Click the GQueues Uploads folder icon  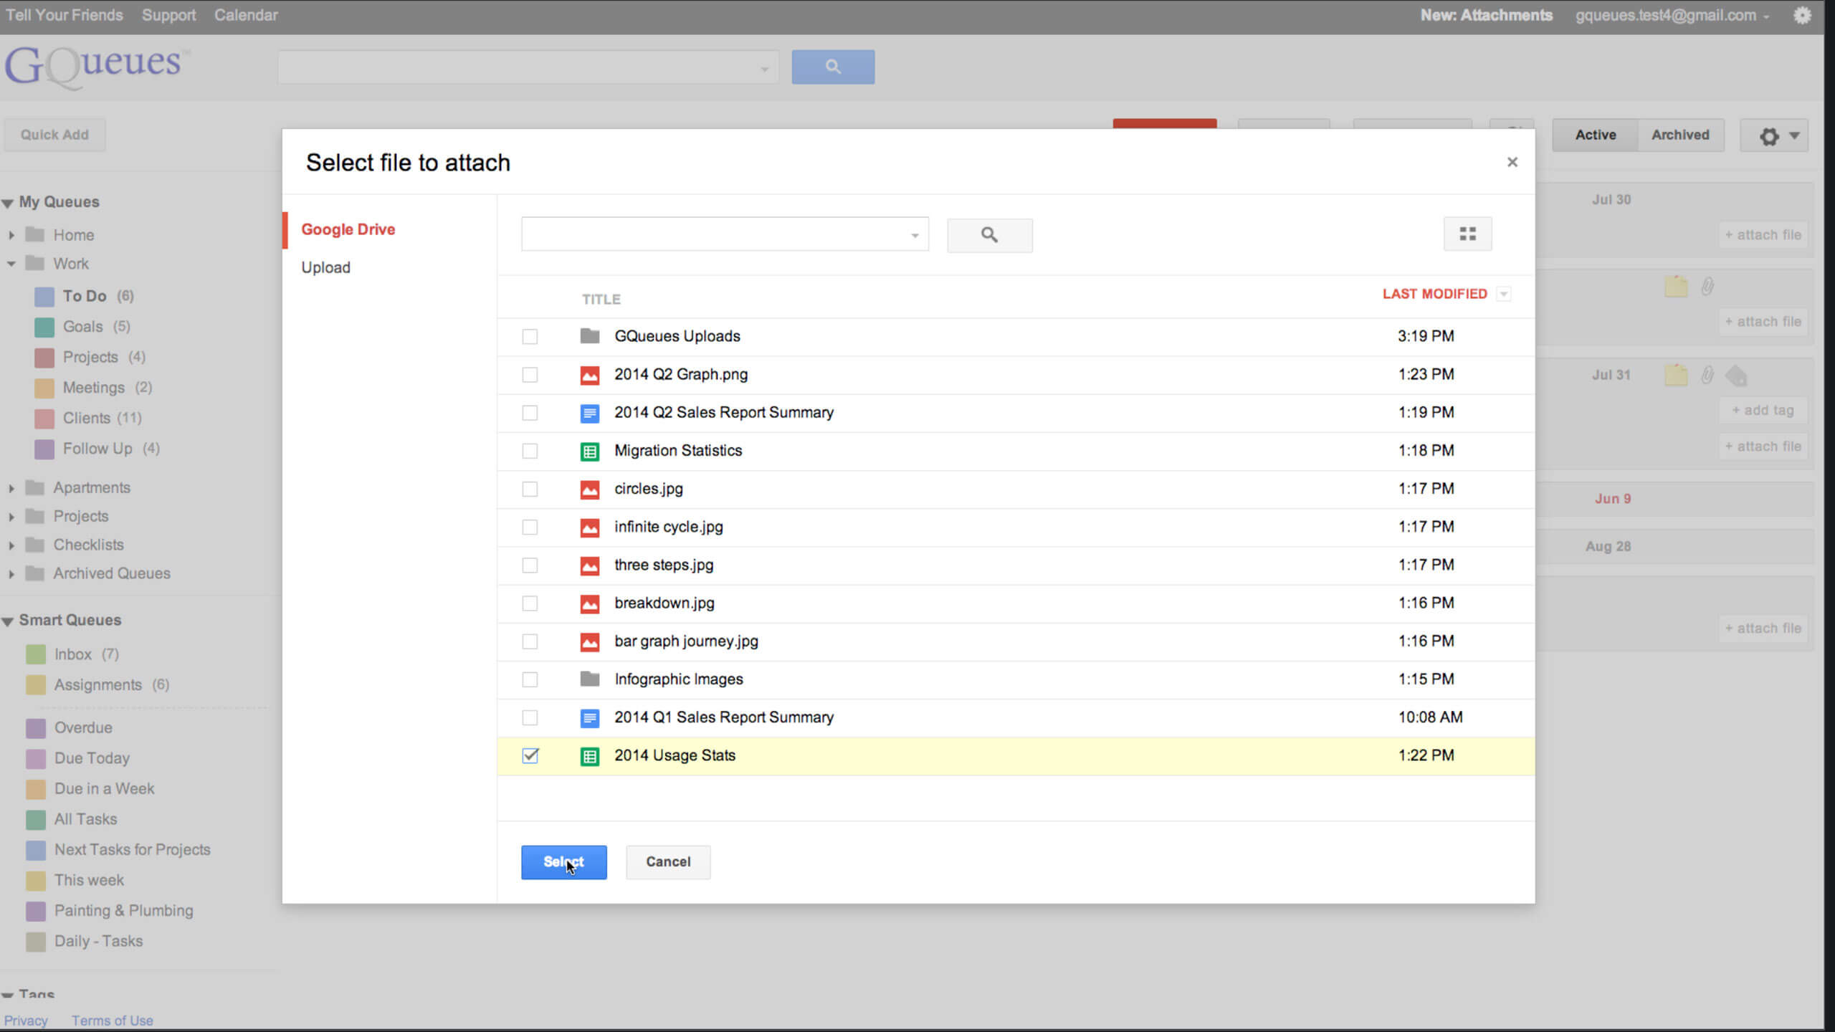coord(590,335)
